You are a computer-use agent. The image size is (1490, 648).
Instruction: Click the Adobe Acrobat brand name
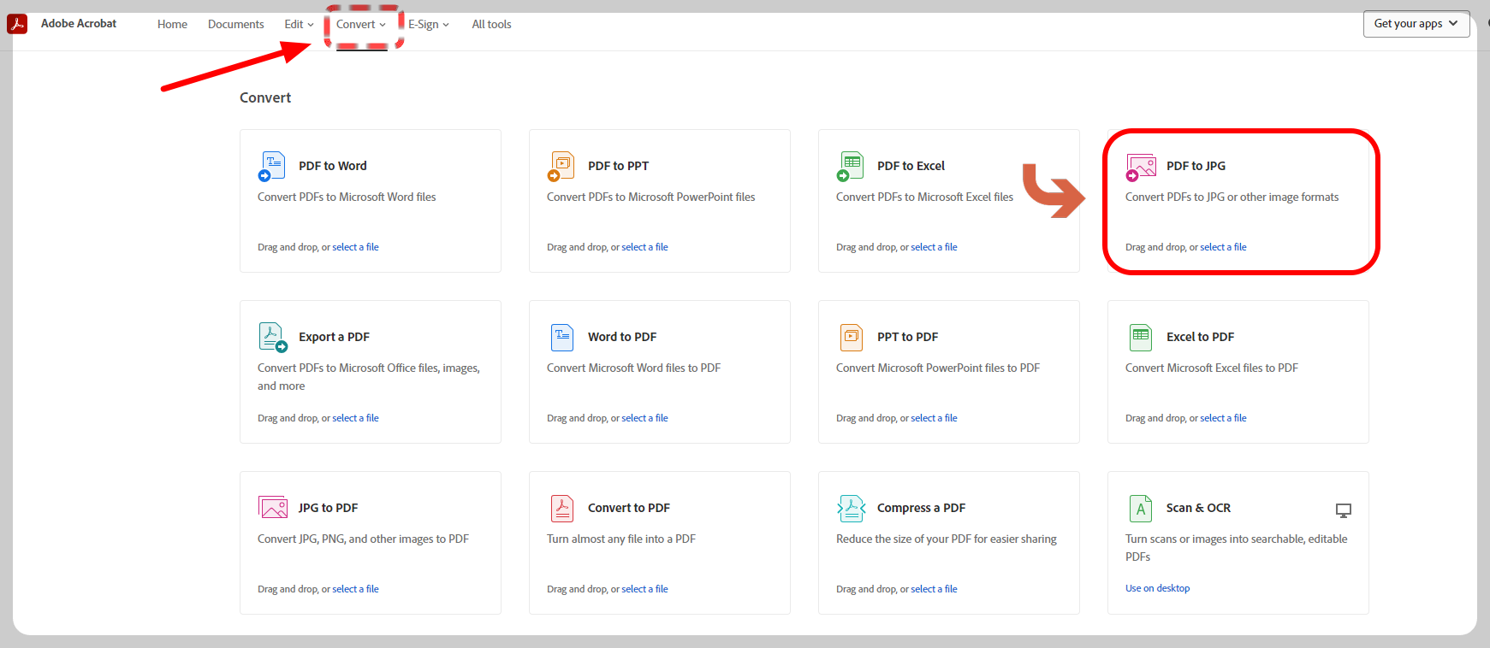coord(79,24)
